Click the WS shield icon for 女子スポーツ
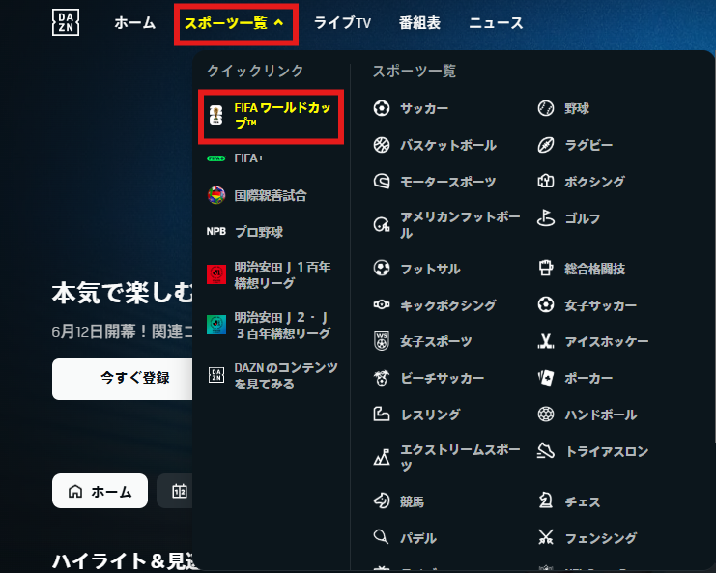This screenshot has height=573, width=716. tap(382, 341)
